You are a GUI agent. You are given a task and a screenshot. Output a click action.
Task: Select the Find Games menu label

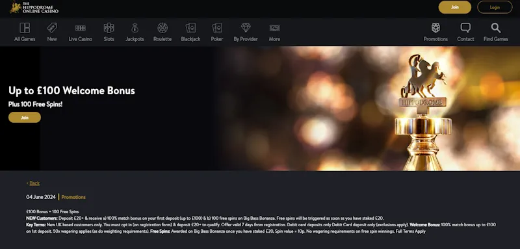(496, 39)
